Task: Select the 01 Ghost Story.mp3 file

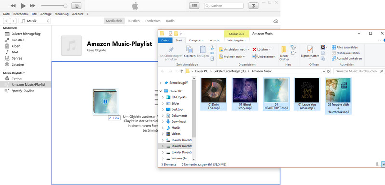Action: click(245, 94)
